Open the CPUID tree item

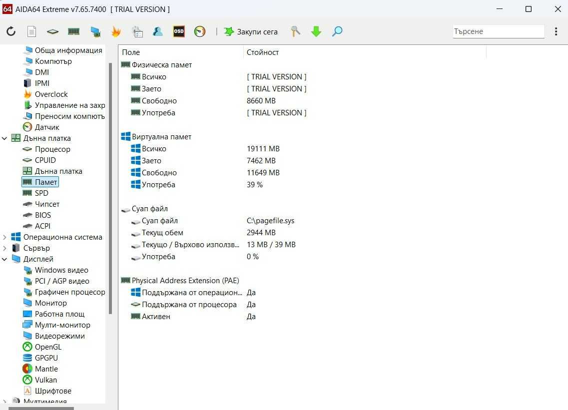pos(39,160)
